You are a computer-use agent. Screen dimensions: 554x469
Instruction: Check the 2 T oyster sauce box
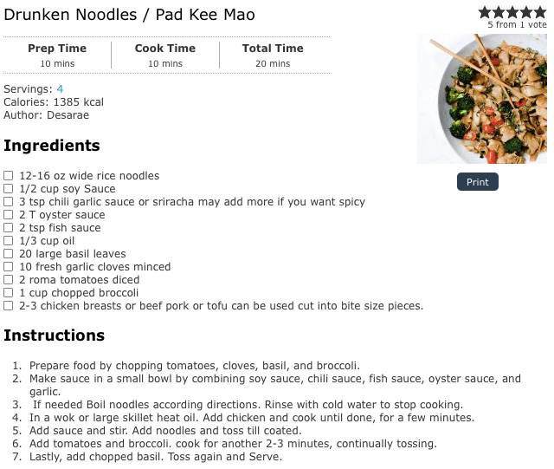[x=9, y=215]
